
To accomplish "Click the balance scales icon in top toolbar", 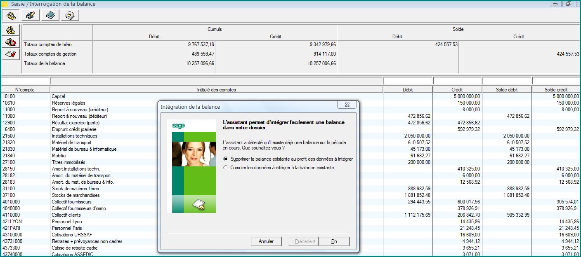I will point(11,15).
